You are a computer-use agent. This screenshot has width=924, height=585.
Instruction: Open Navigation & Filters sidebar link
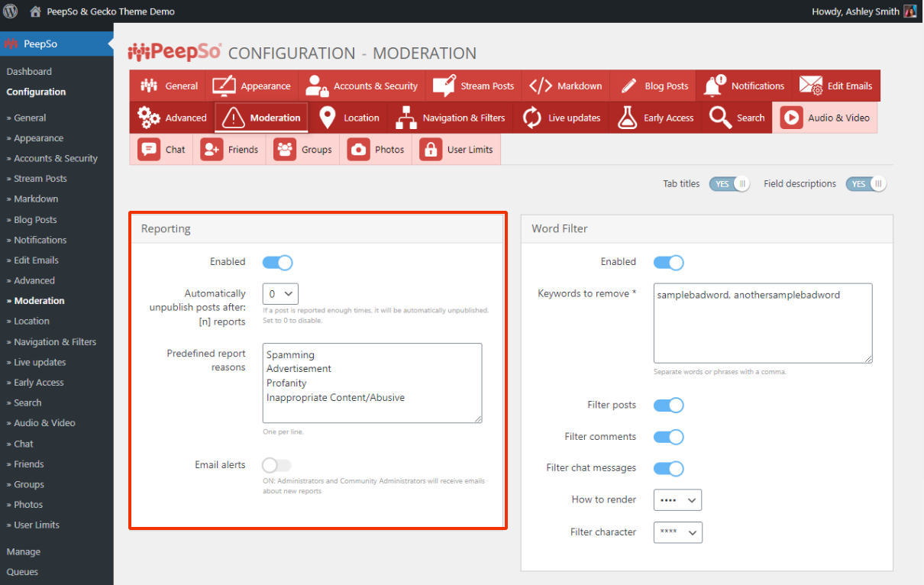[55, 341]
